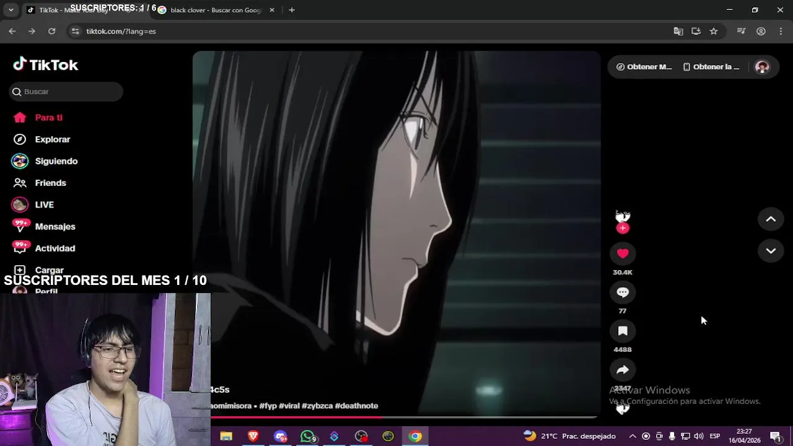Image resolution: width=793 pixels, height=446 pixels.
Task: Open a new browser tab
Action: 292,10
